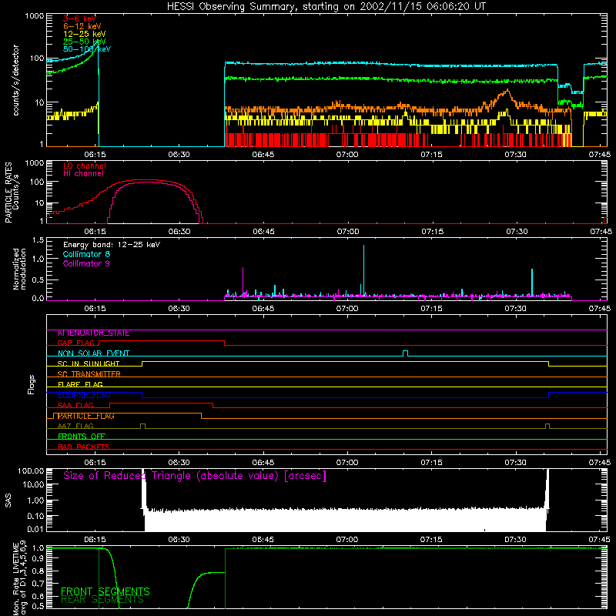Screen dimensions: 616x616
Task: Click the NON_SOLAR_EVENT flag label
Action: [x=93, y=353]
